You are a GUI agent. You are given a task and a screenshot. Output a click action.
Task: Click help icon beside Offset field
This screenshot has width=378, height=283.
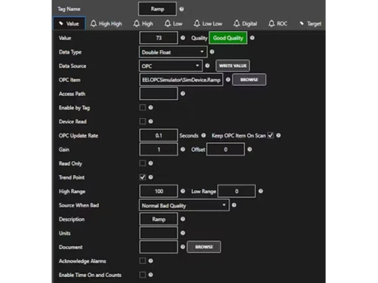click(249, 149)
